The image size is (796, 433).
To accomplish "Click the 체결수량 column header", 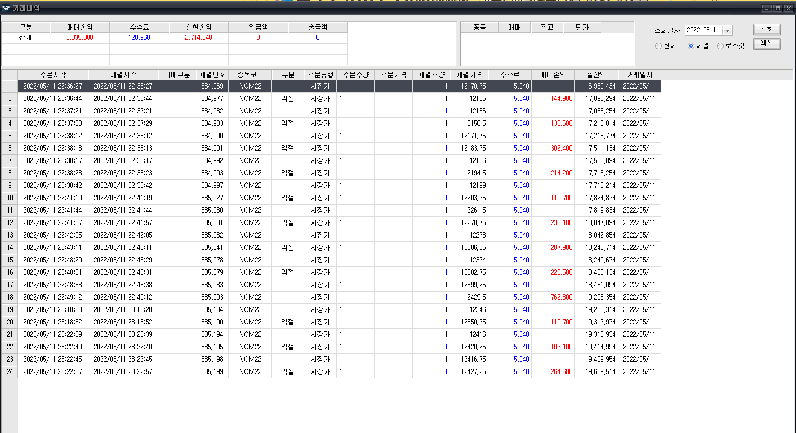I will point(431,75).
